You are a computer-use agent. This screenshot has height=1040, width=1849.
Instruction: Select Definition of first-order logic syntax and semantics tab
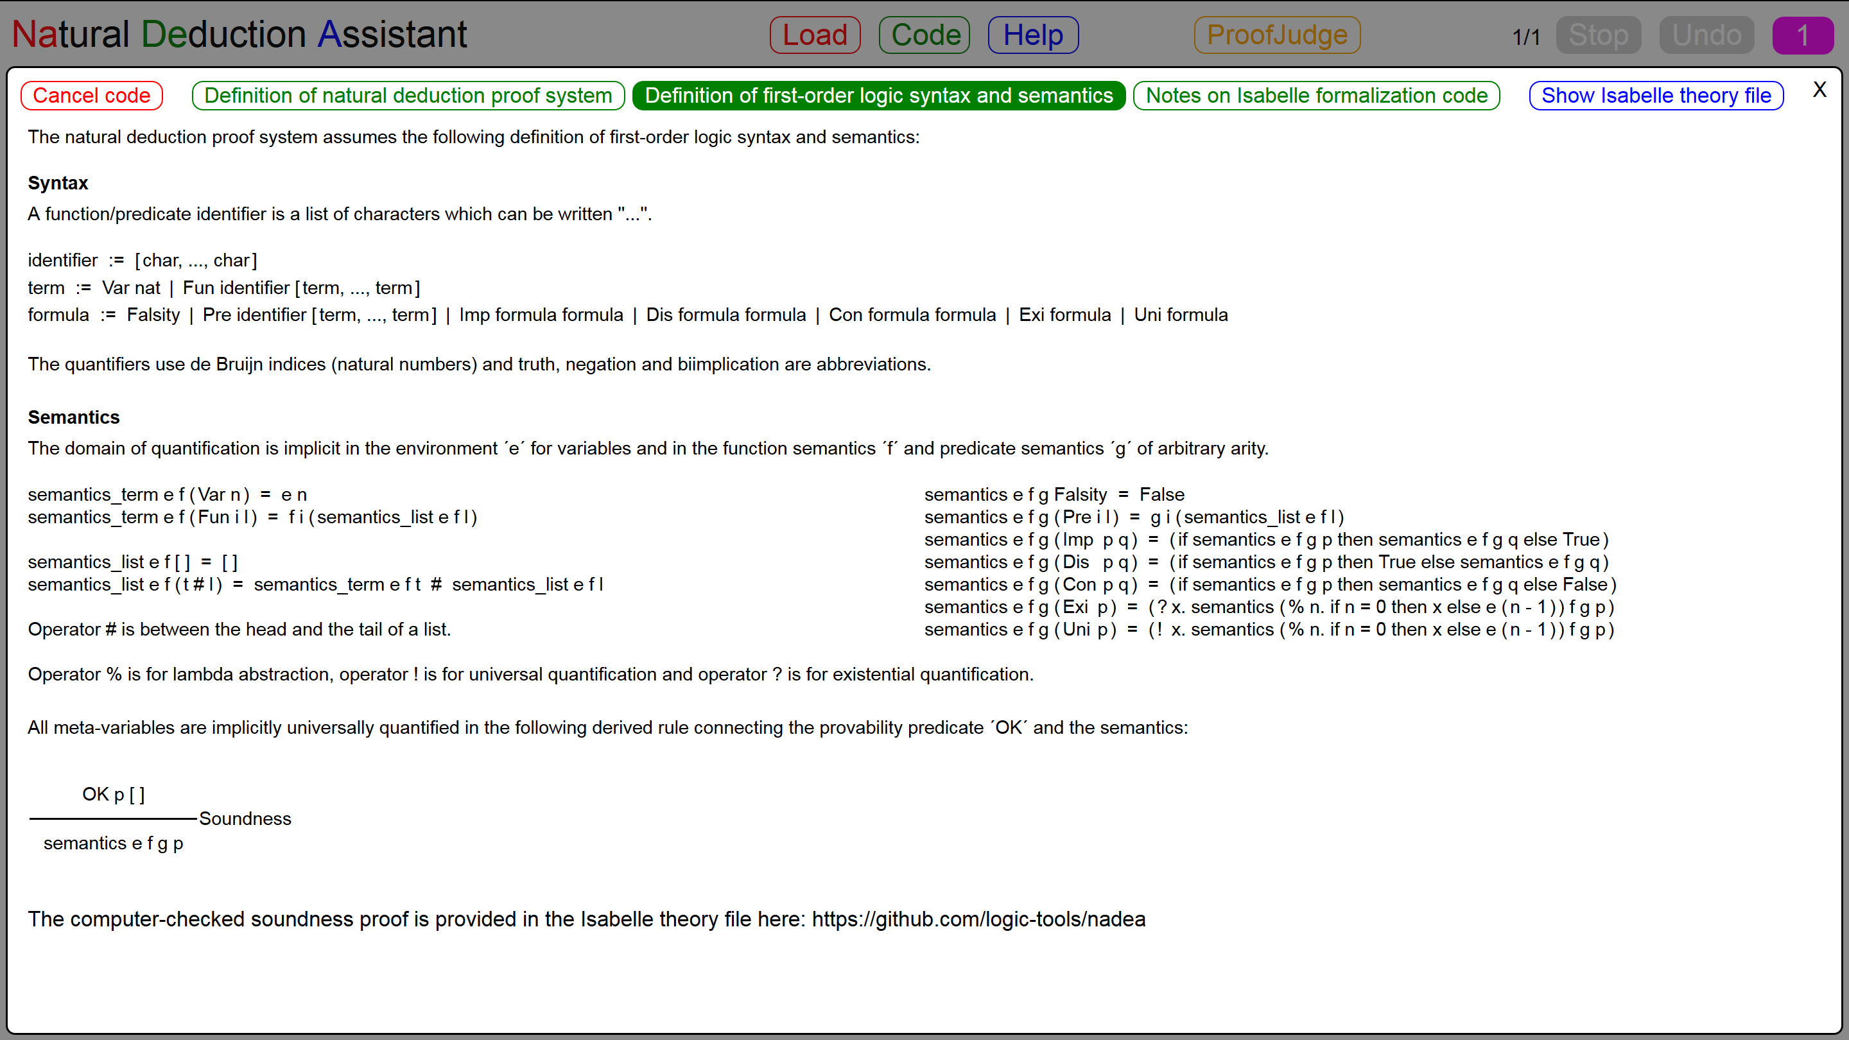point(878,96)
